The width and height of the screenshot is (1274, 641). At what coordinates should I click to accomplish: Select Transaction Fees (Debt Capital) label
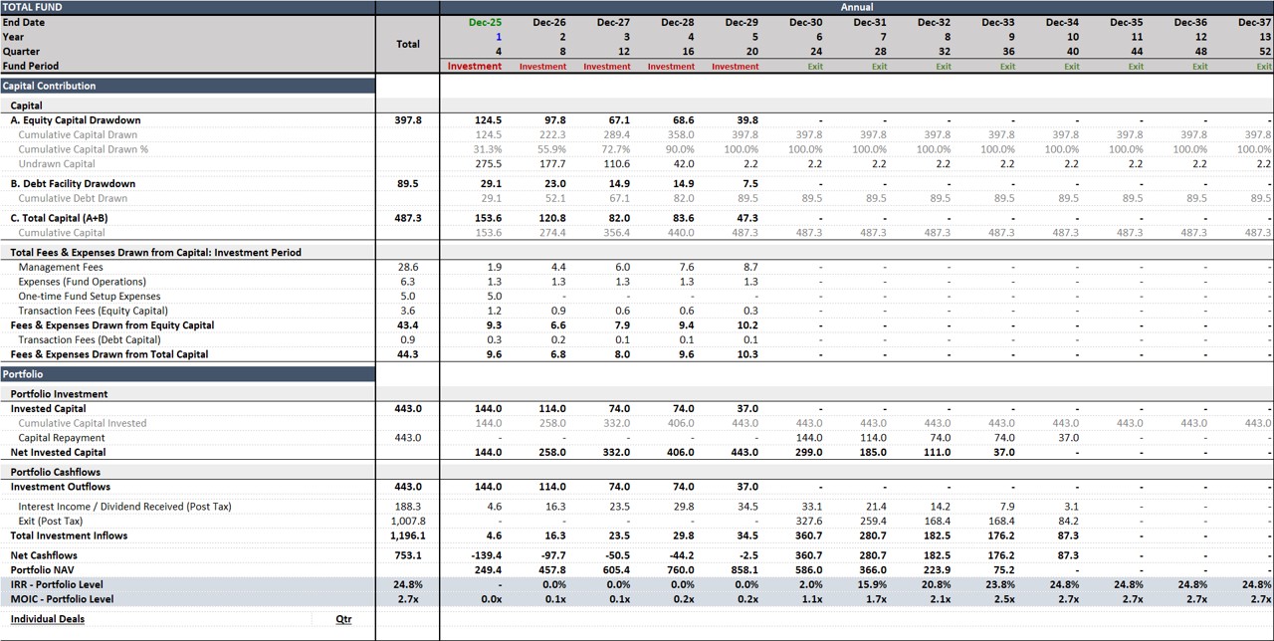pos(90,339)
